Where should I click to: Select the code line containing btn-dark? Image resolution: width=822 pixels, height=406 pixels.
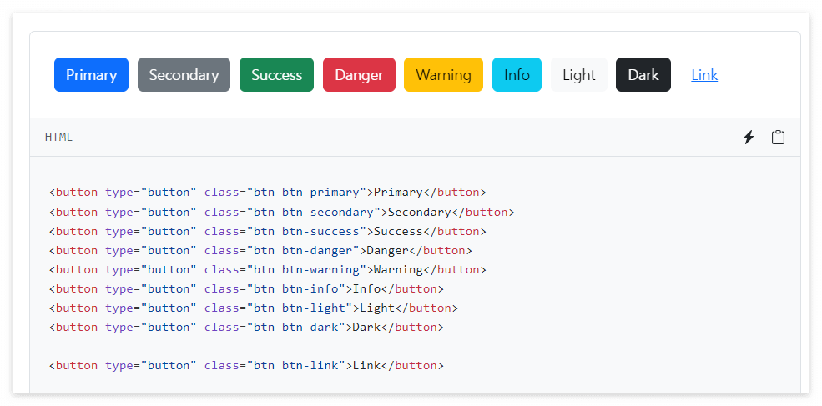[246, 328]
